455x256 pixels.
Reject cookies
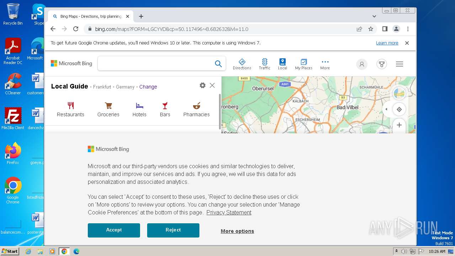[x=173, y=230]
